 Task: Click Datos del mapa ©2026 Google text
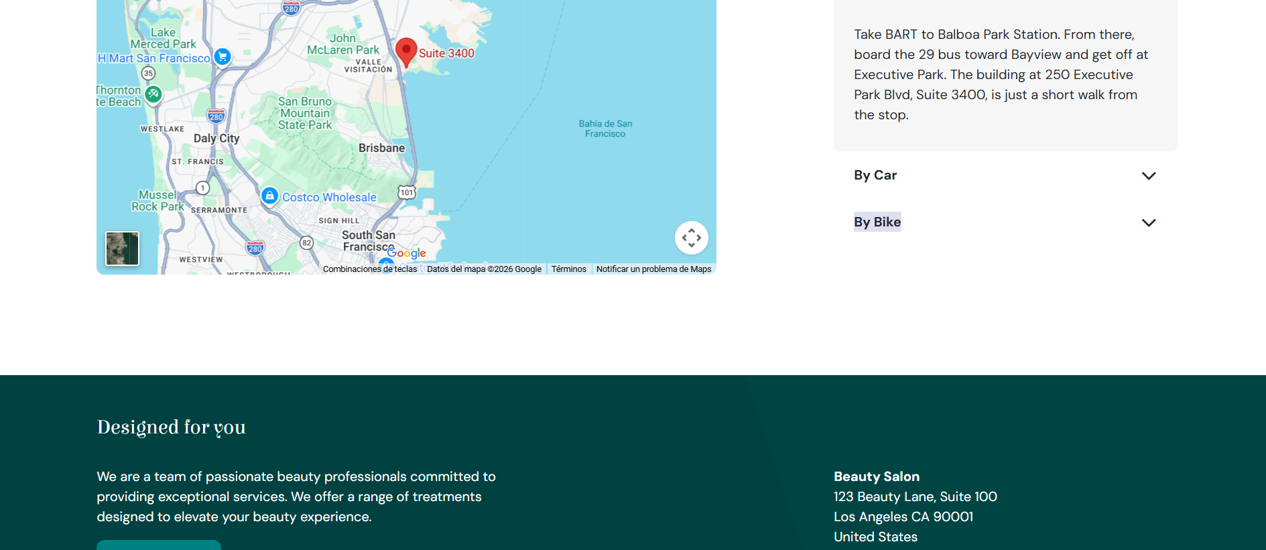coord(485,269)
